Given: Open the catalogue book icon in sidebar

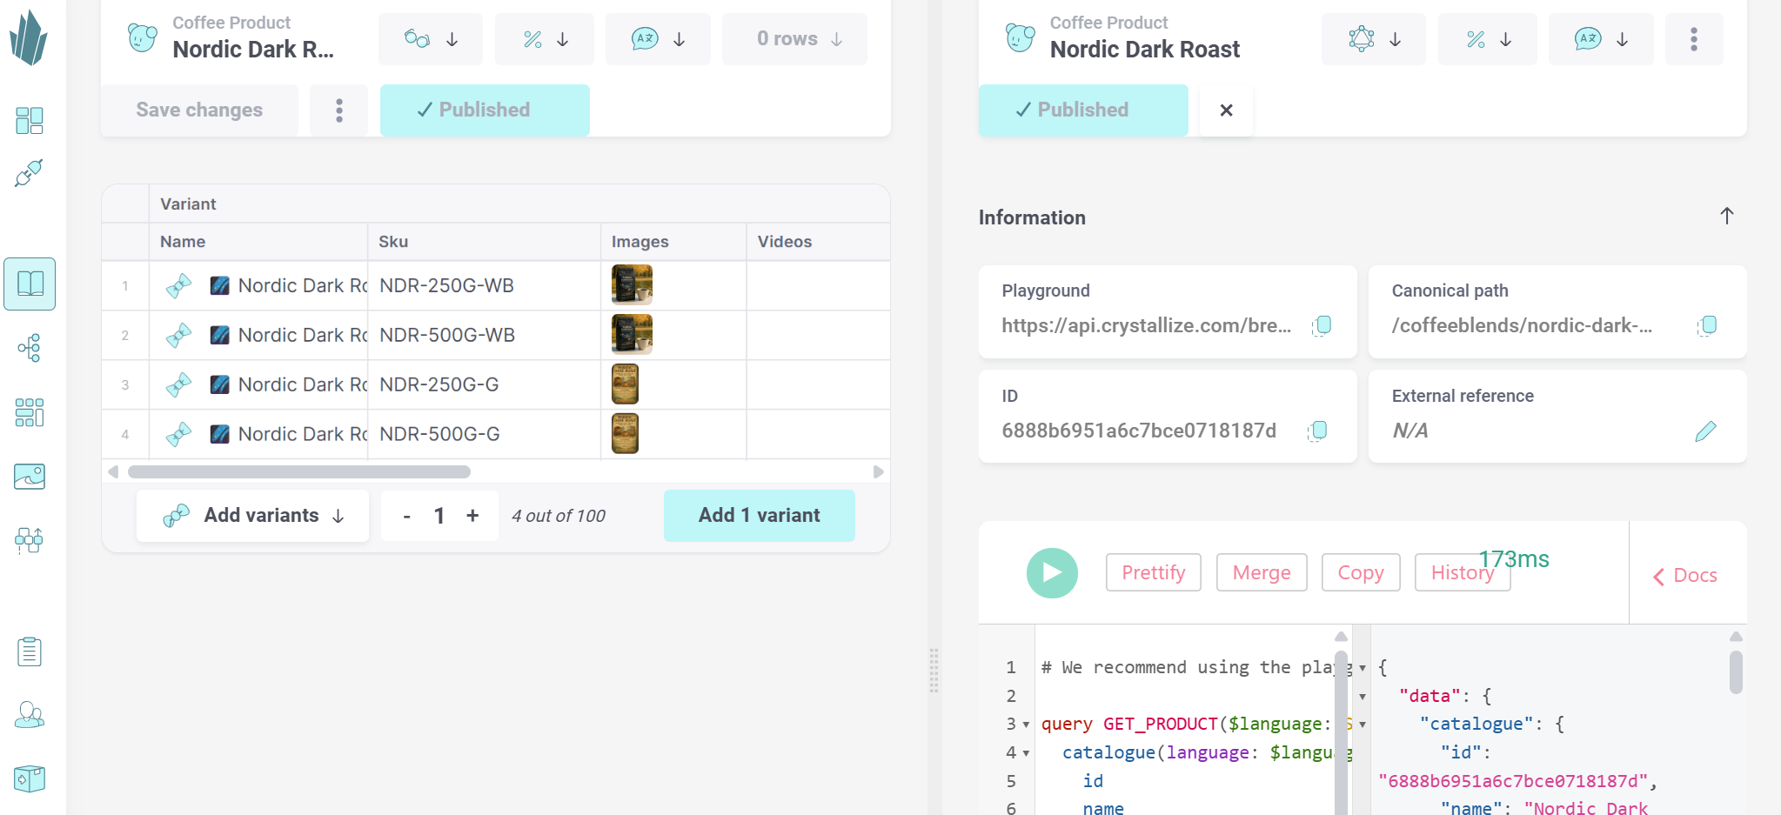Looking at the screenshot, I should click(x=30, y=284).
